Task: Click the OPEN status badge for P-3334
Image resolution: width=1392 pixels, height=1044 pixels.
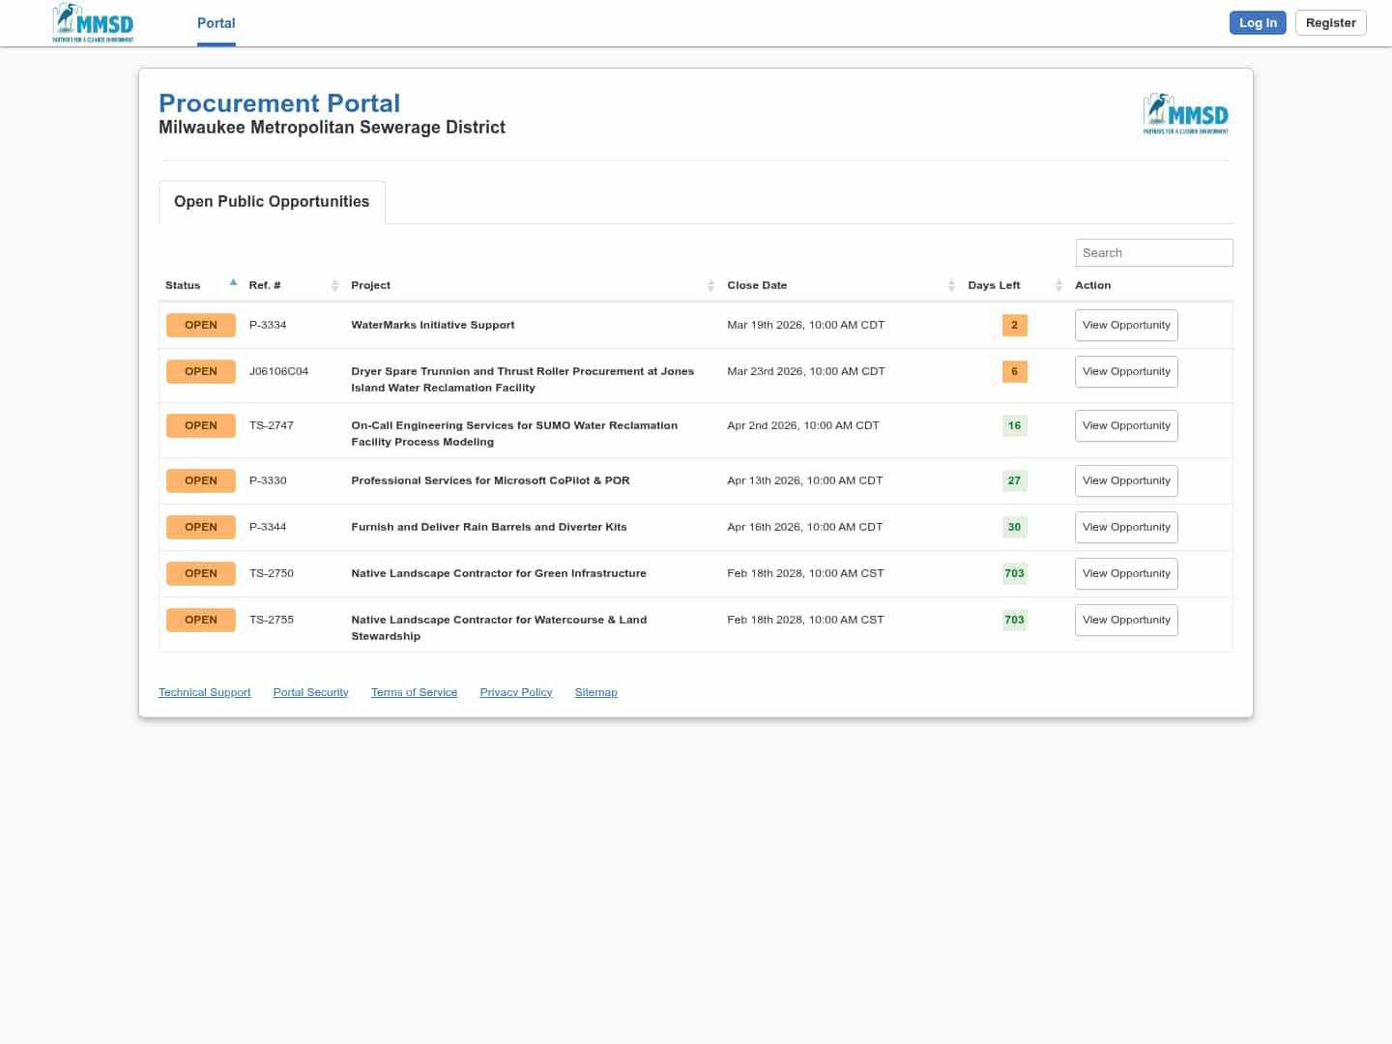Action: click(x=201, y=325)
